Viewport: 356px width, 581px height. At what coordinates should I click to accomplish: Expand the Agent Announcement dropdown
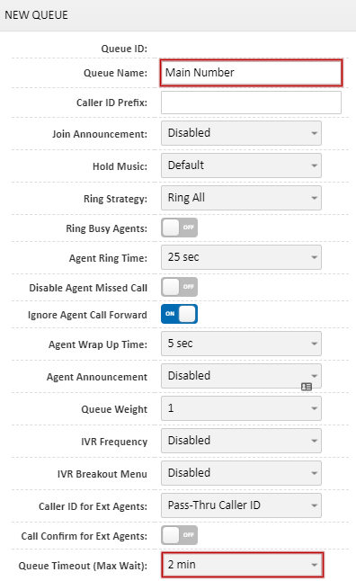click(x=241, y=376)
